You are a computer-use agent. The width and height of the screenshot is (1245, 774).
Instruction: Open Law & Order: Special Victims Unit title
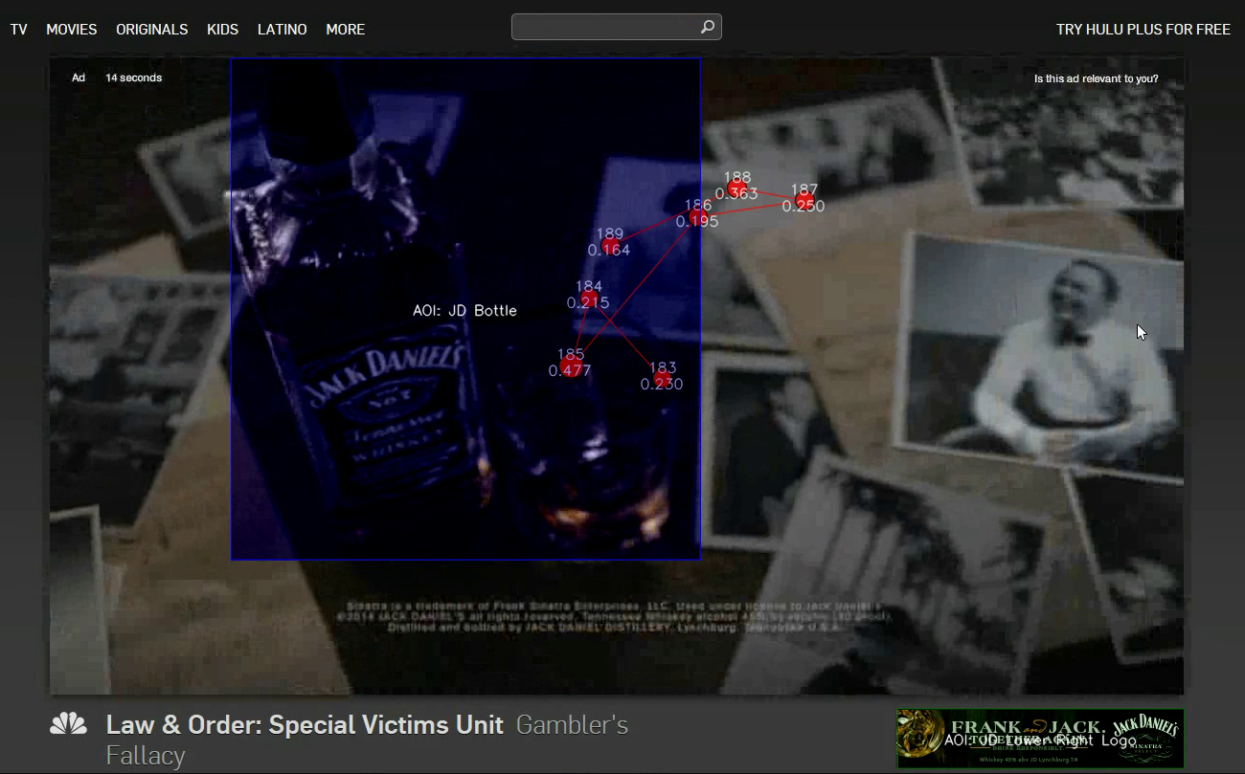pos(305,725)
